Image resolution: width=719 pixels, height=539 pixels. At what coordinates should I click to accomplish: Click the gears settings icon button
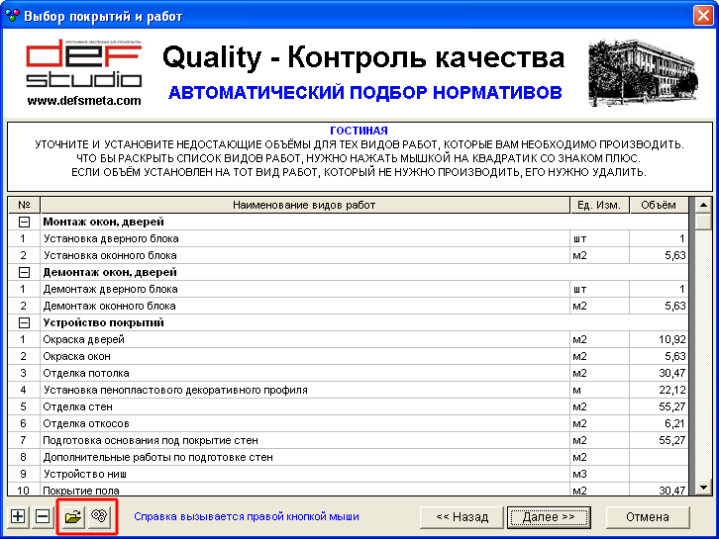pos(100,516)
